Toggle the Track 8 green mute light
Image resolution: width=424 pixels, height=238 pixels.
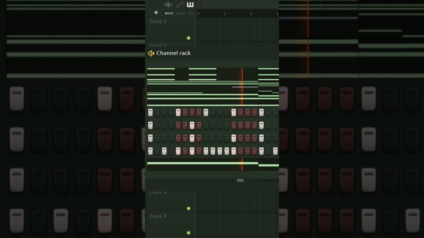tap(188, 208)
